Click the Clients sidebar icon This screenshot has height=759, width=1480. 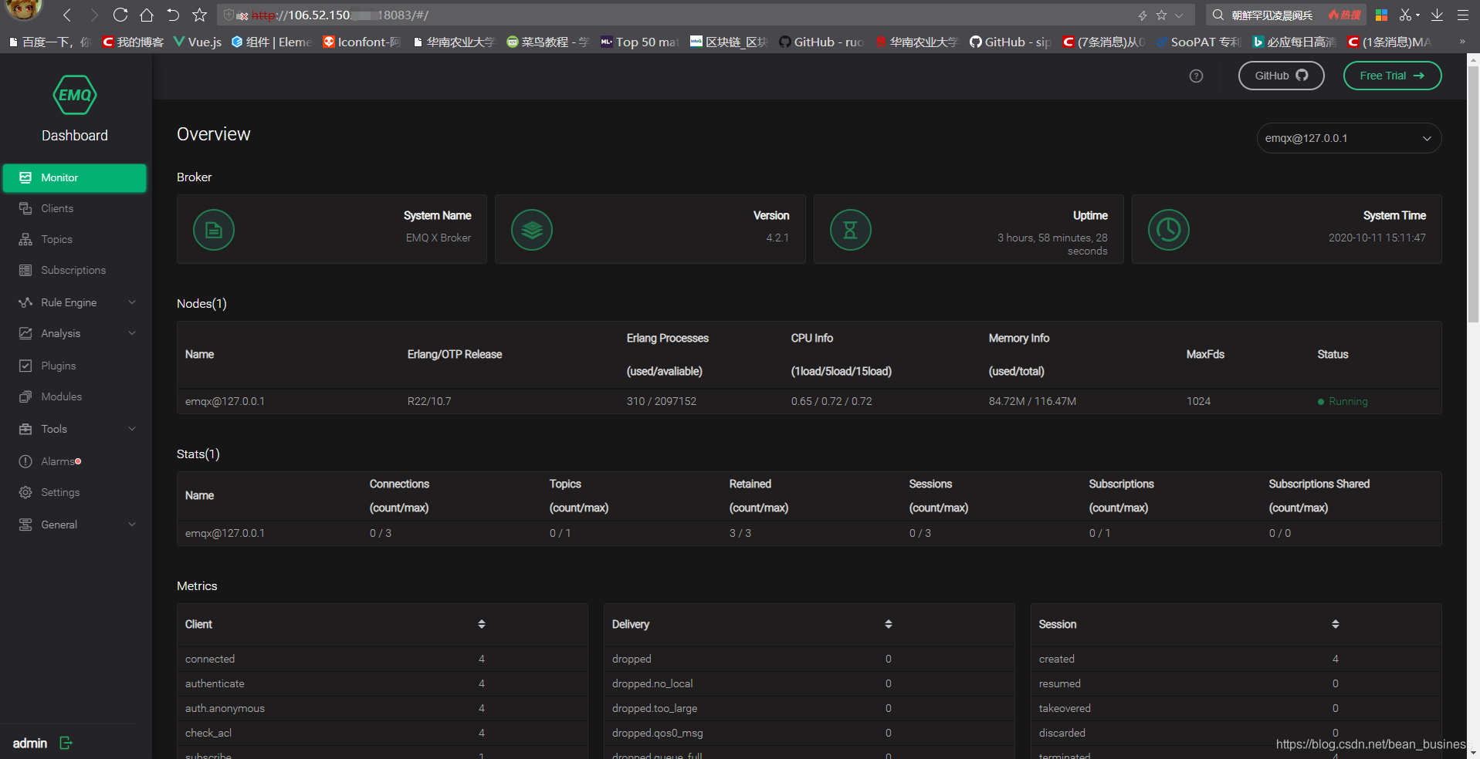tap(25, 208)
